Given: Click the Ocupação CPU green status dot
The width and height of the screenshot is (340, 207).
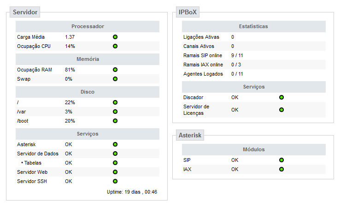Looking at the screenshot, I should point(115,46).
